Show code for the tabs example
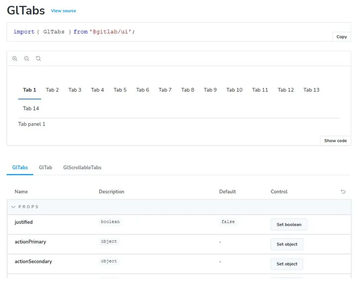The width and height of the screenshot is (358, 282). (335, 141)
